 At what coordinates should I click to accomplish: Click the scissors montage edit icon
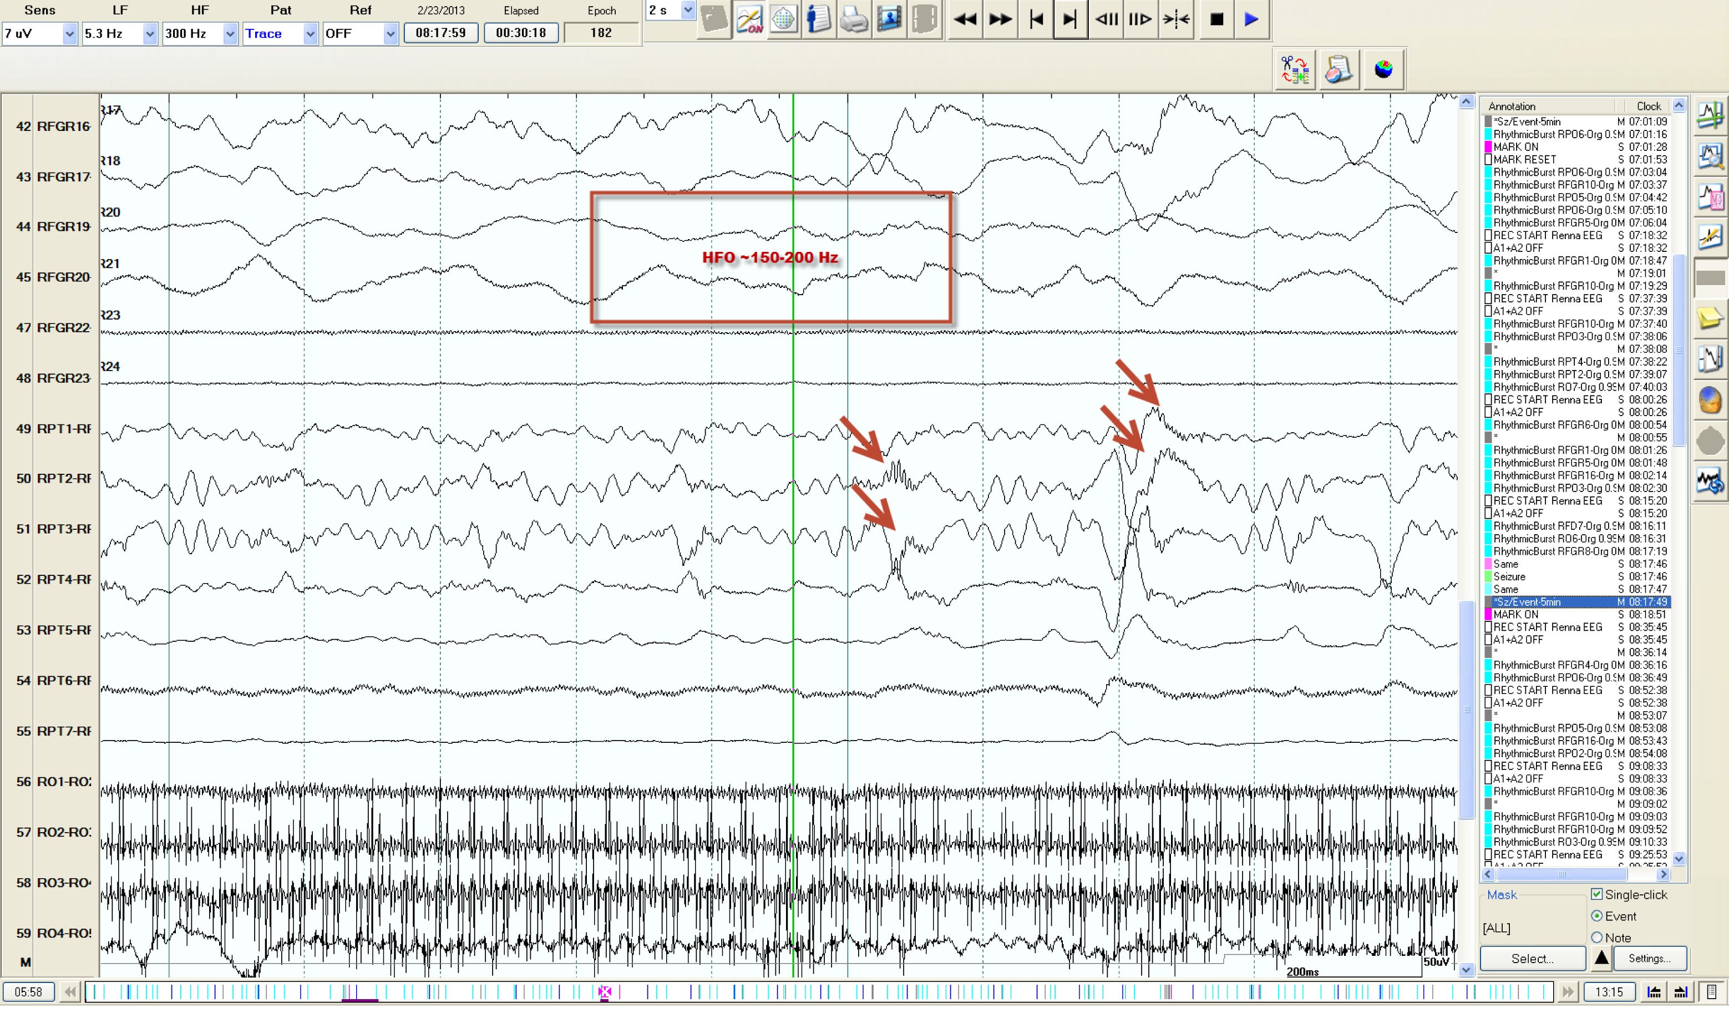pyautogui.click(x=1294, y=70)
